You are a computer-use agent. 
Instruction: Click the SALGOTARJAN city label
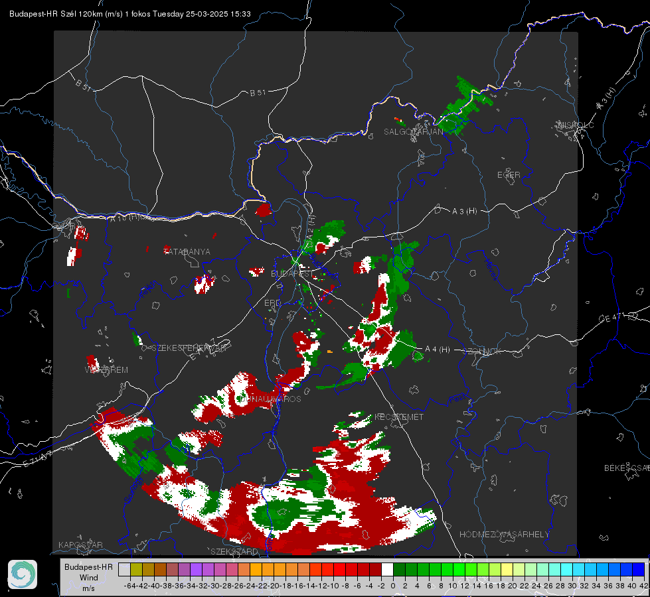pos(413,132)
